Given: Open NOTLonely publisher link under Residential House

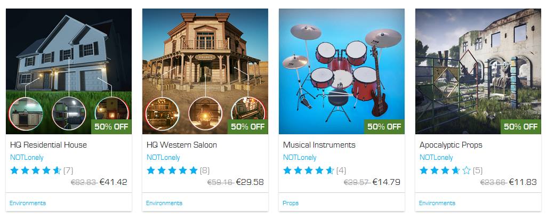Looking at the screenshot, I should (27, 158).
